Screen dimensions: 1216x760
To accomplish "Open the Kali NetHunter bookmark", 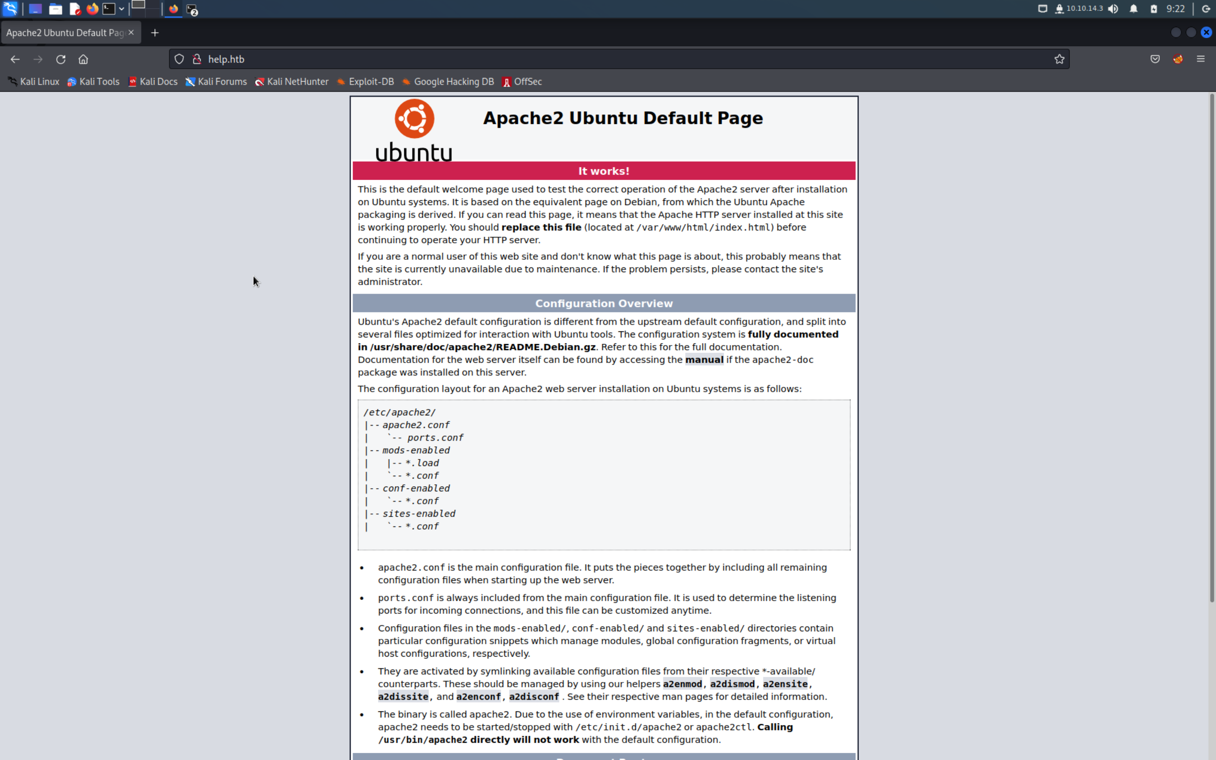I will (x=292, y=81).
